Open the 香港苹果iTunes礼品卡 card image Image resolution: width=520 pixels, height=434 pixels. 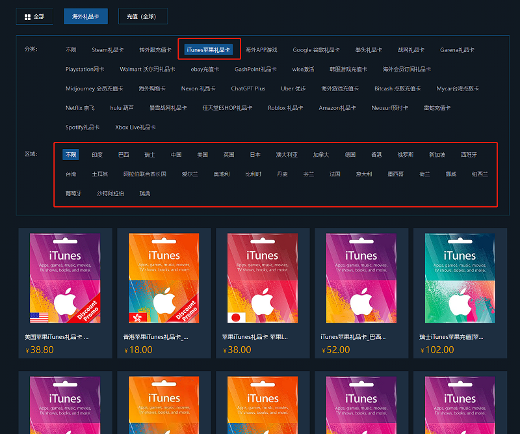pyautogui.click(x=164, y=278)
